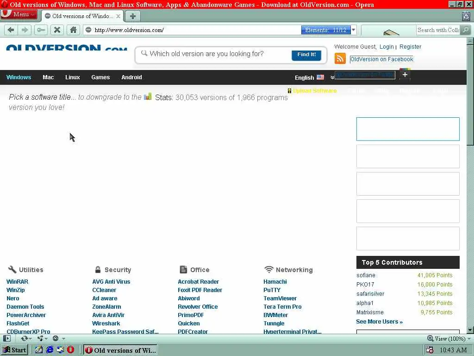Open the Opera Turbo status dropdown
474x356 pixels.
pos(59,338)
